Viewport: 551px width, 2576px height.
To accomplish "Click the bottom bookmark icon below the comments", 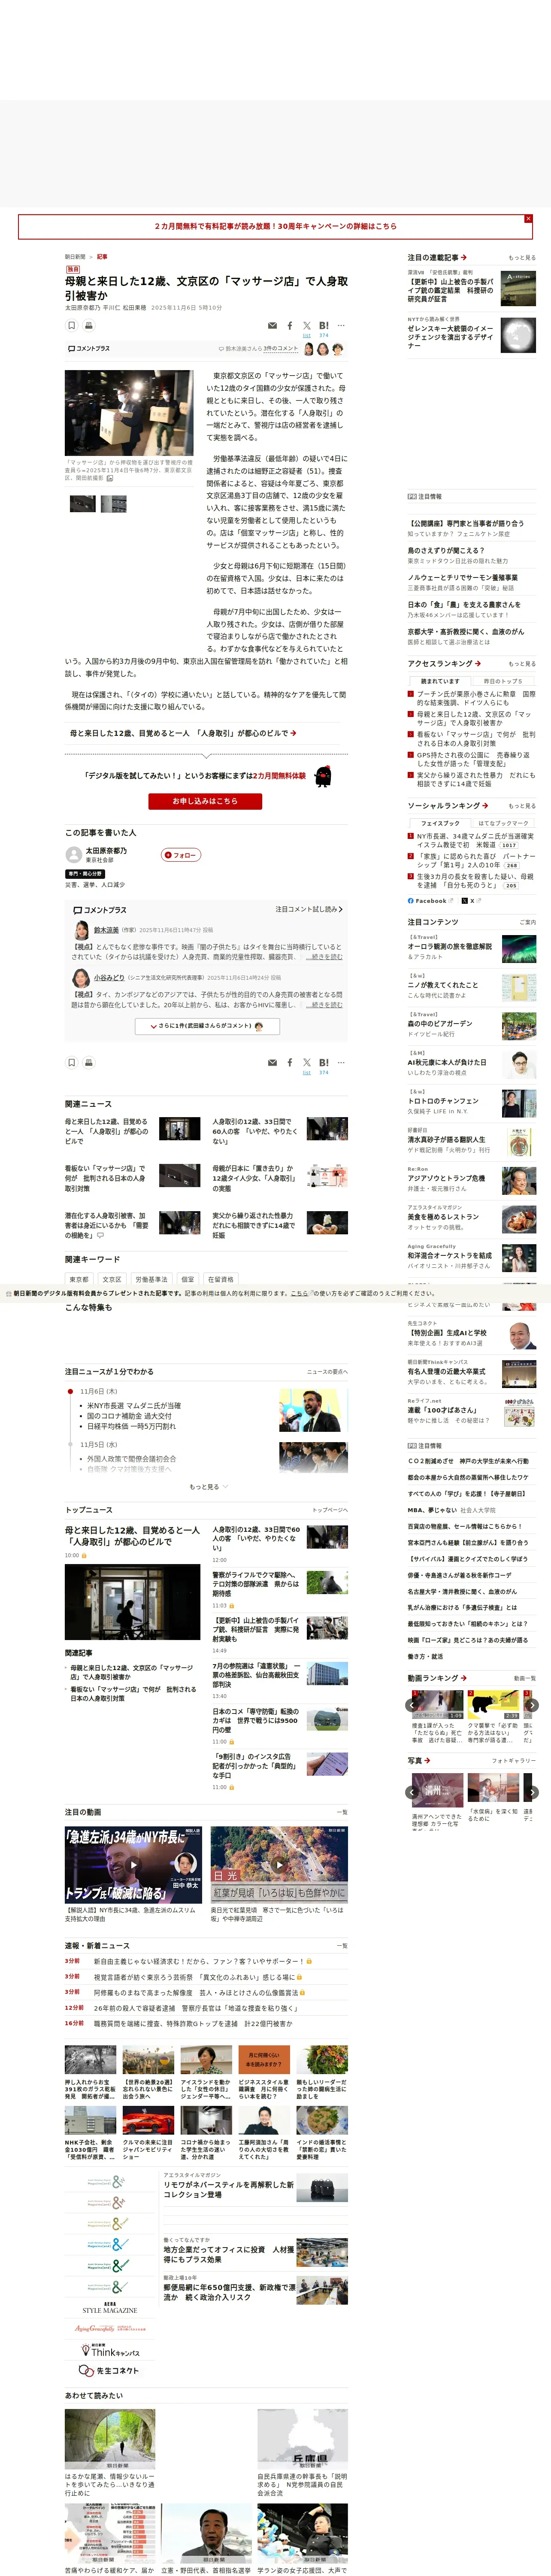I will point(72,1062).
